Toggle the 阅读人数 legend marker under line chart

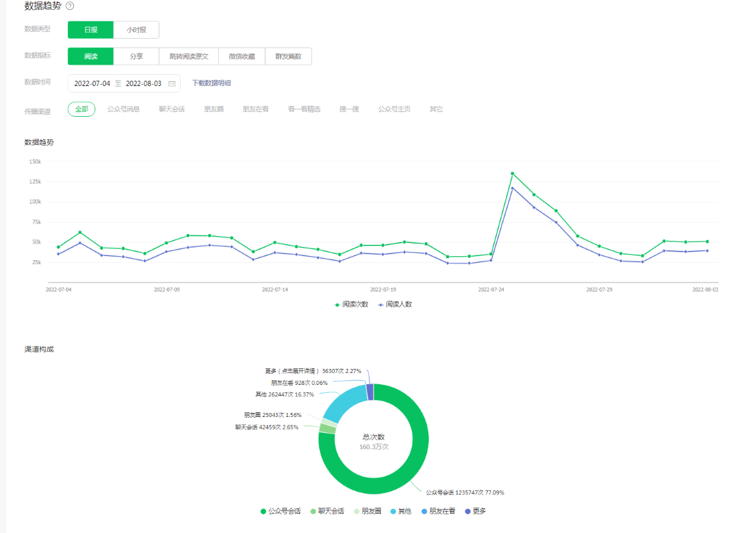click(x=382, y=304)
